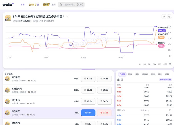The image size is (174, 125).
Task: Click the 9.1¢ ask price row
Action: tap(145, 92)
